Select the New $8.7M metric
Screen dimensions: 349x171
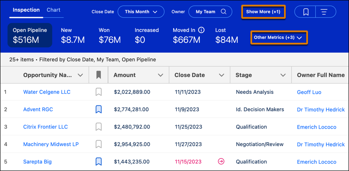point(73,35)
